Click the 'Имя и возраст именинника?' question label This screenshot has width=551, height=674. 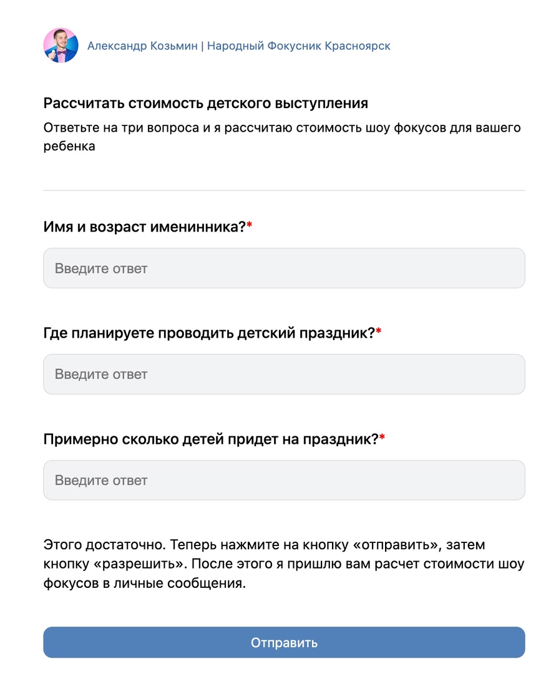click(x=144, y=227)
